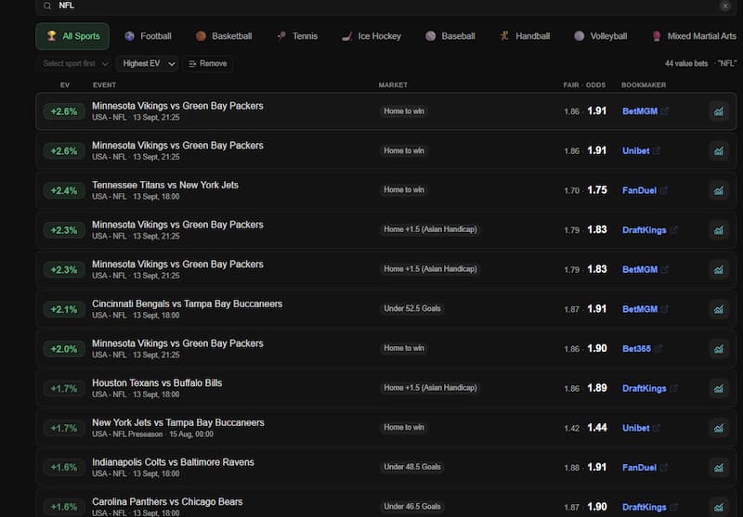
Task: Open chart icon for Texans vs Bills row
Action: click(718, 388)
